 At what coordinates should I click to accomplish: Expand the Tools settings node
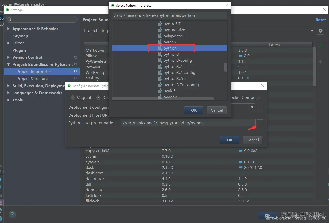tap(9, 100)
